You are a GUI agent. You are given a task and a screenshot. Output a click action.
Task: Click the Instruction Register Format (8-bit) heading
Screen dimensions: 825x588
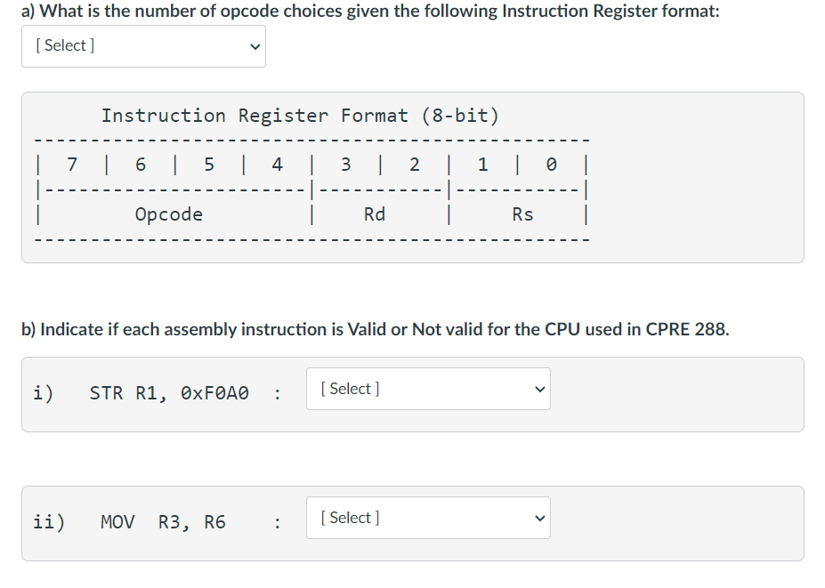299,116
